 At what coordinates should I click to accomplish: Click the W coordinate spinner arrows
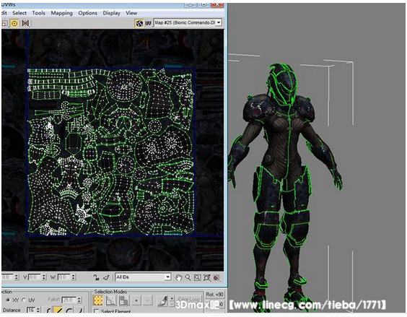[74, 277]
